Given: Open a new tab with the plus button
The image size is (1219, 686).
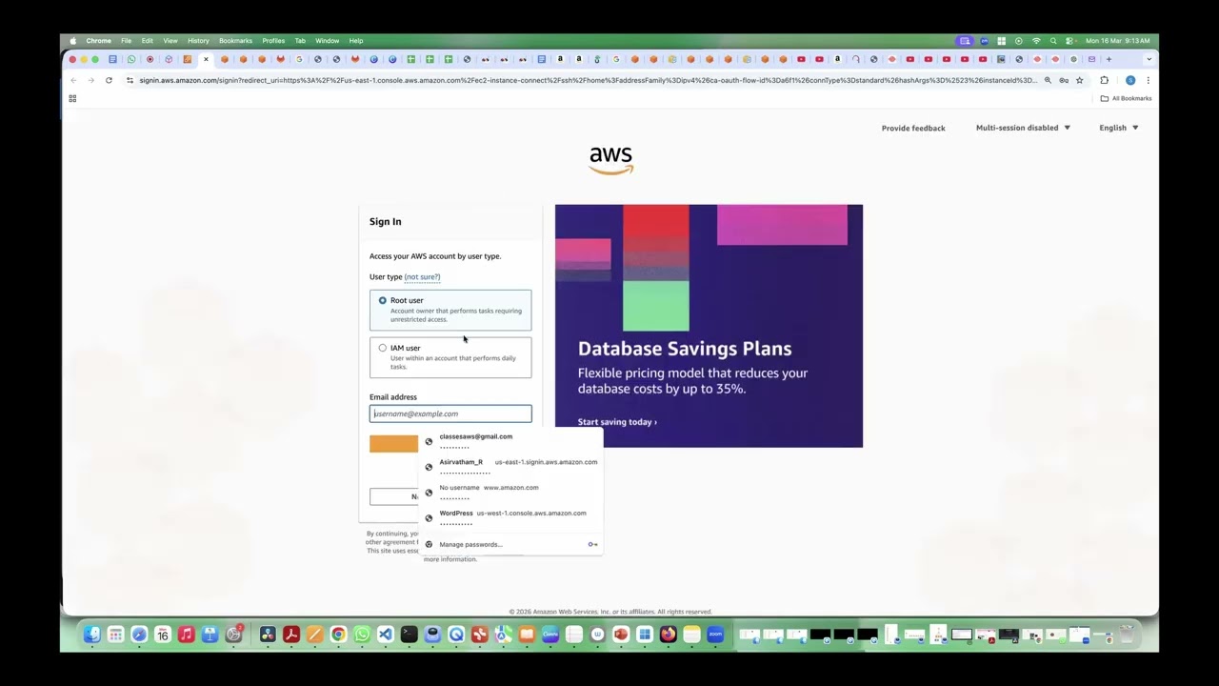Looking at the screenshot, I should (x=1109, y=59).
